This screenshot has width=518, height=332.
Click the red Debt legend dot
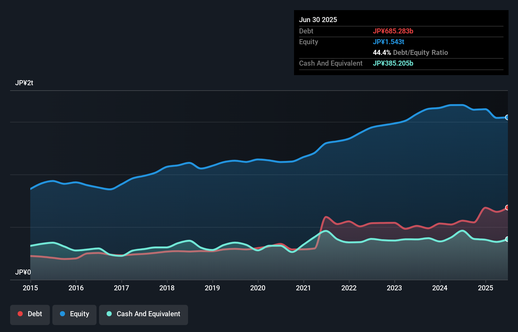coord(20,314)
